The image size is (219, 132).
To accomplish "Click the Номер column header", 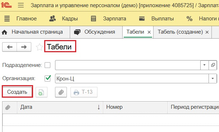I will [135, 107].
